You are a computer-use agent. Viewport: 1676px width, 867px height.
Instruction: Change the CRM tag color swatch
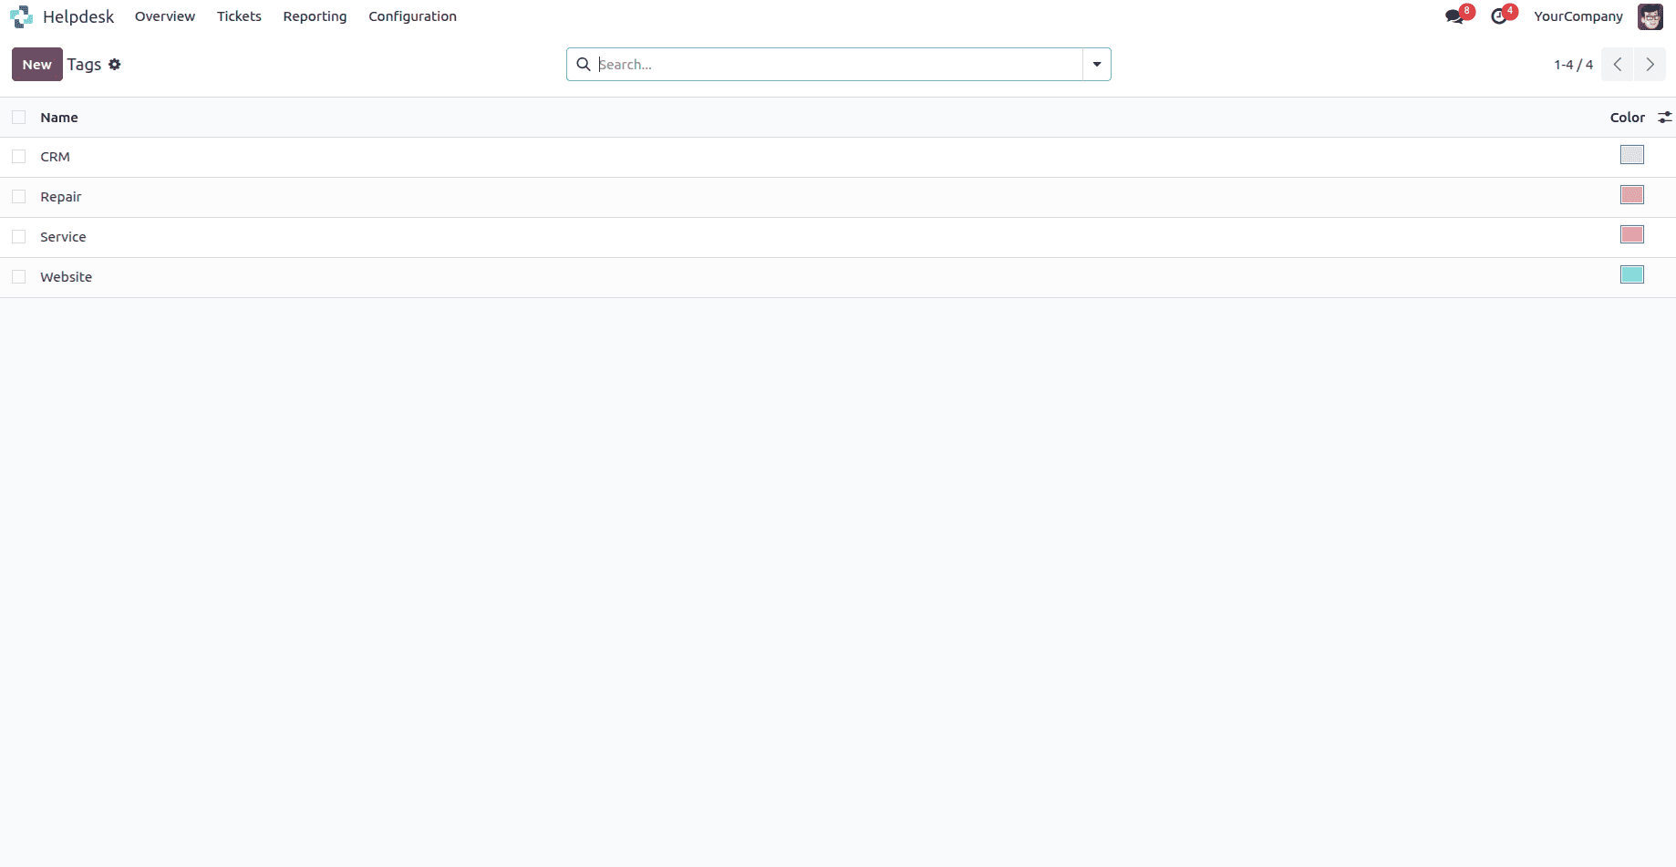1632,155
